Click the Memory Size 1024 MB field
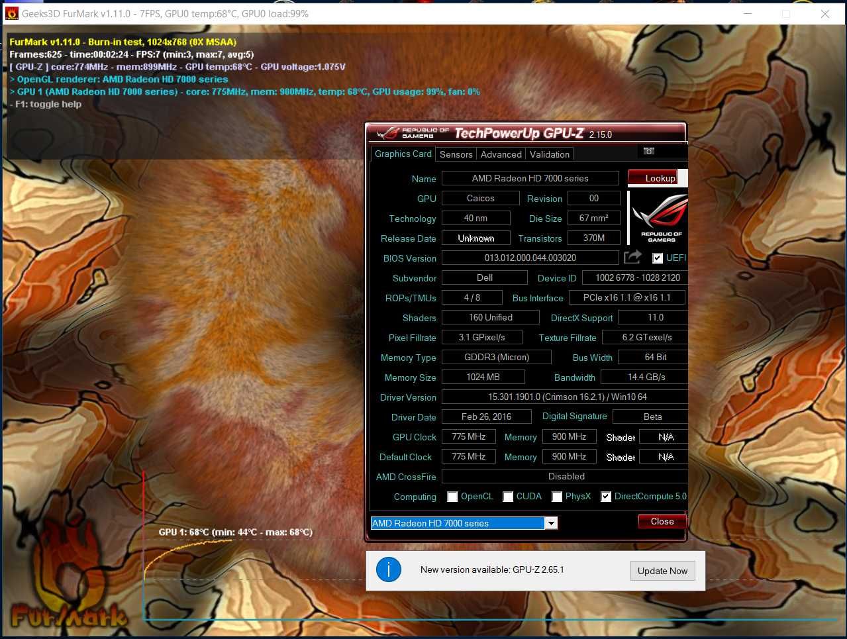The width and height of the screenshot is (847, 639). (x=483, y=377)
